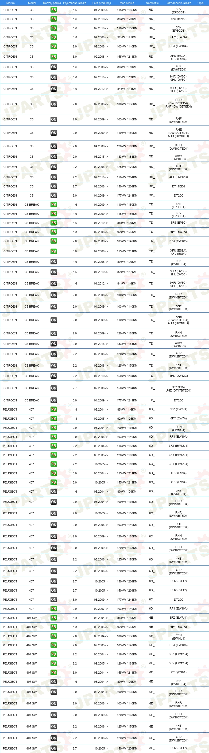Click engine code cell 'DT17ED4, UHZ (DT17BTED4)'
Viewport: 209px width, 753px height.
(x=178, y=389)
